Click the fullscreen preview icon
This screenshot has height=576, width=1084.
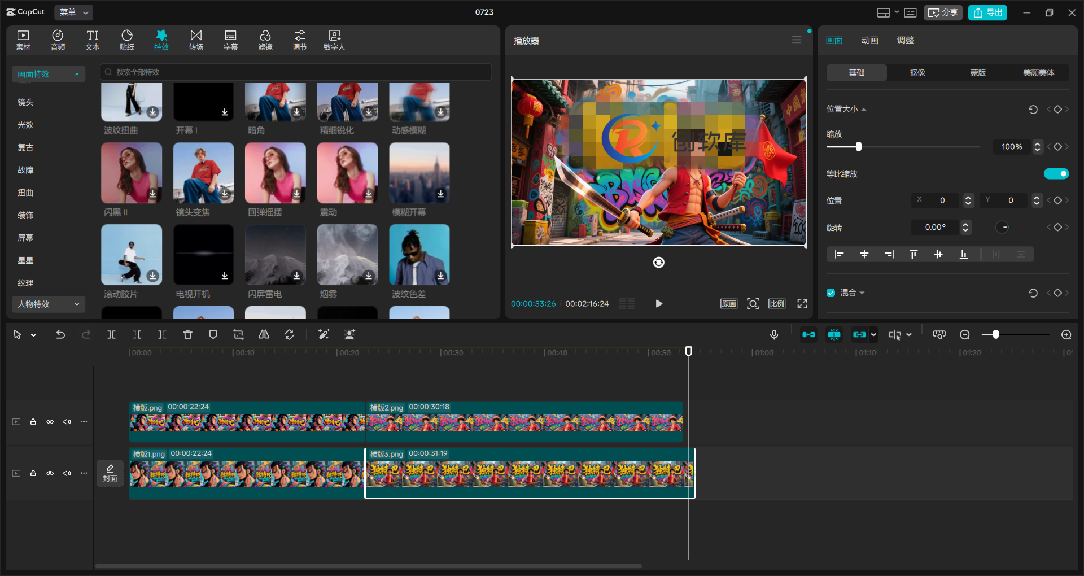click(x=802, y=304)
